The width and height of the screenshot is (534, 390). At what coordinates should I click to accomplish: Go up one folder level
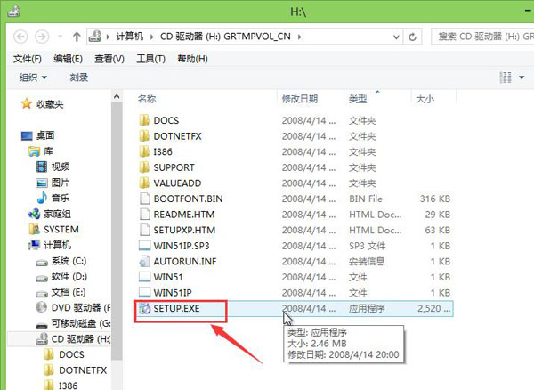77,37
